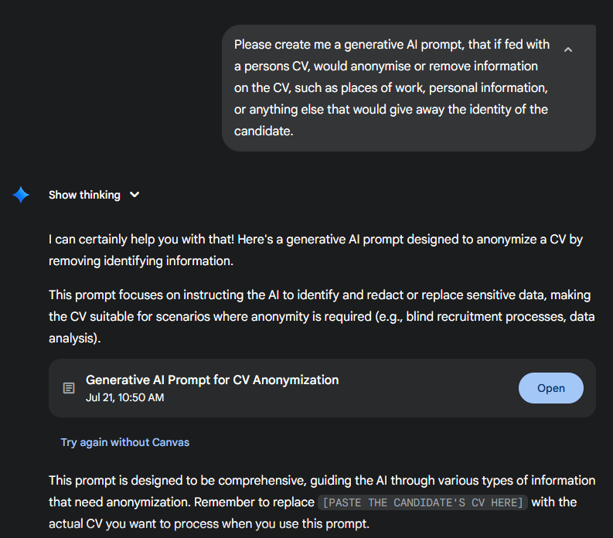Click the 'actual CV you want to process' line

[209, 524]
